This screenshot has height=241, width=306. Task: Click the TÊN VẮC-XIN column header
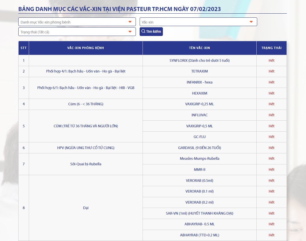pos(199,48)
